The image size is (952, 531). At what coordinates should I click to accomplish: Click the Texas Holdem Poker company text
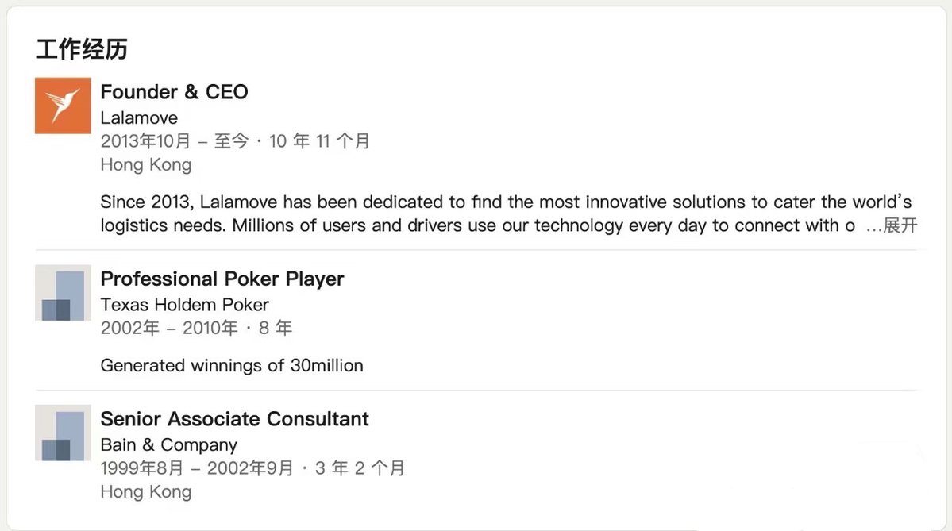pos(184,305)
